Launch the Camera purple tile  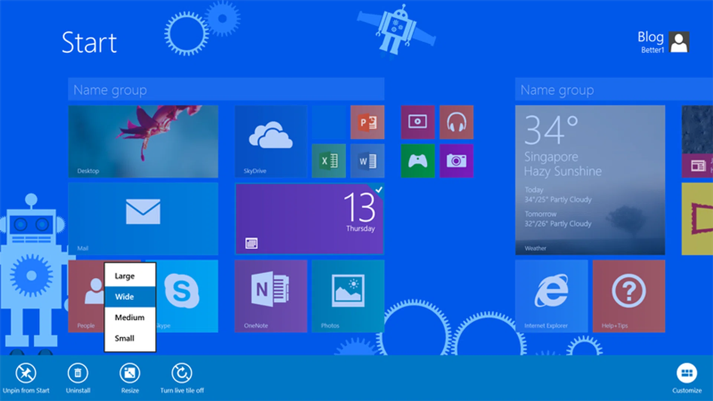tap(456, 161)
